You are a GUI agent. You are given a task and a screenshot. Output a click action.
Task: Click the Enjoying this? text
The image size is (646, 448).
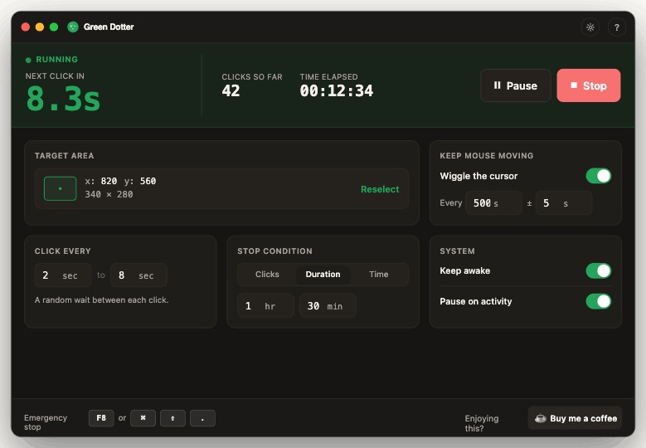[x=482, y=423]
